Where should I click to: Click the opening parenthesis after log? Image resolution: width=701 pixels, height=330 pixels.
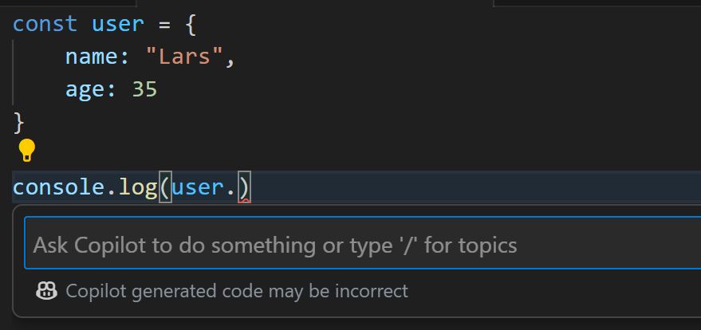(x=165, y=187)
